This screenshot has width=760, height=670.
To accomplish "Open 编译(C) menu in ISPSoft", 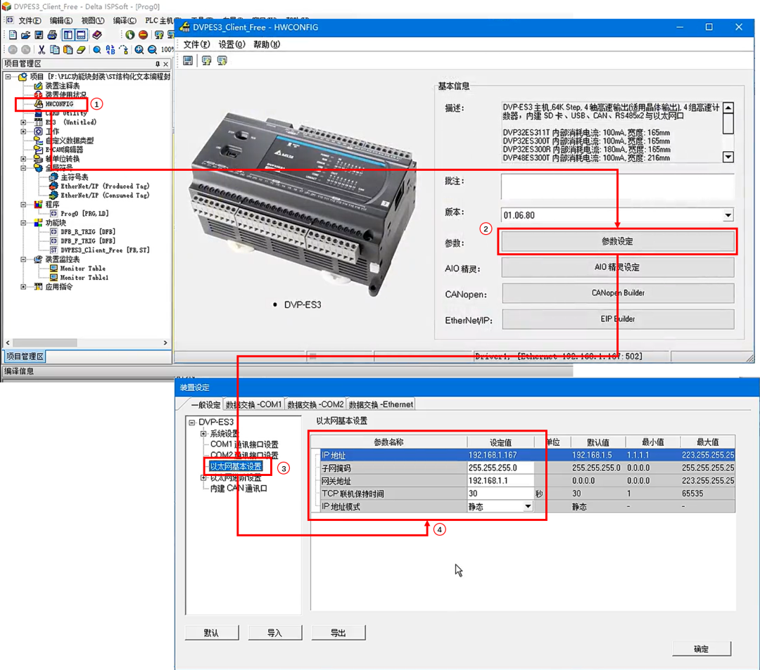I will [125, 20].
